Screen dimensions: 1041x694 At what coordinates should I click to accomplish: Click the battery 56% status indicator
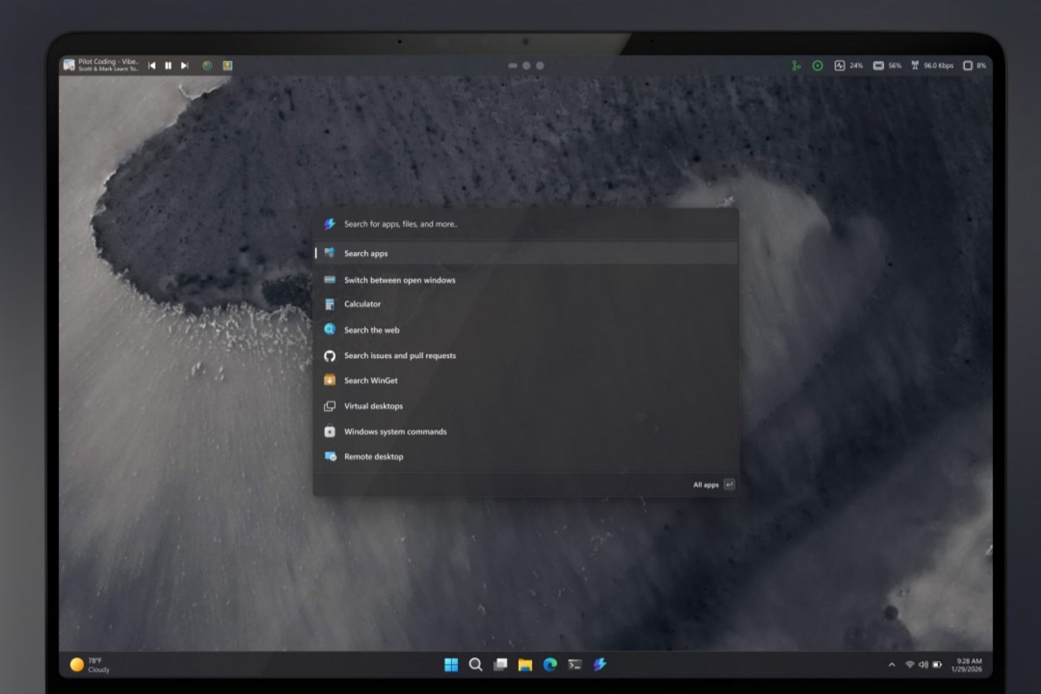(x=886, y=65)
